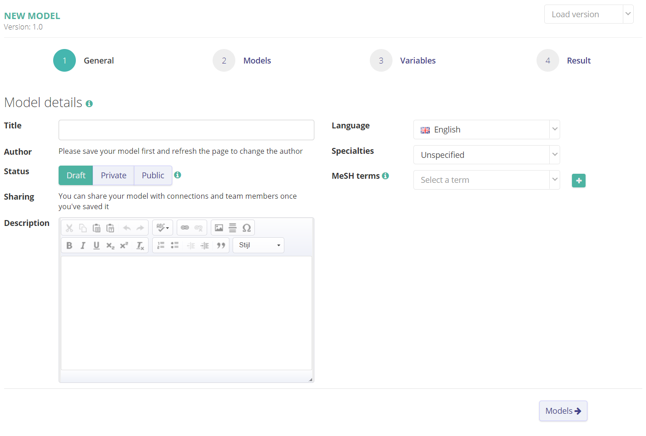646x436 pixels.
Task: Insert a numbered list
Action: tap(161, 245)
